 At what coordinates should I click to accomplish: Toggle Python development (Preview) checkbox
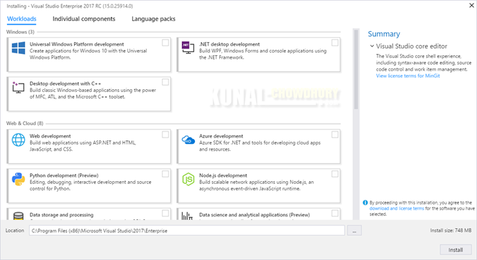click(x=165, y=174)
